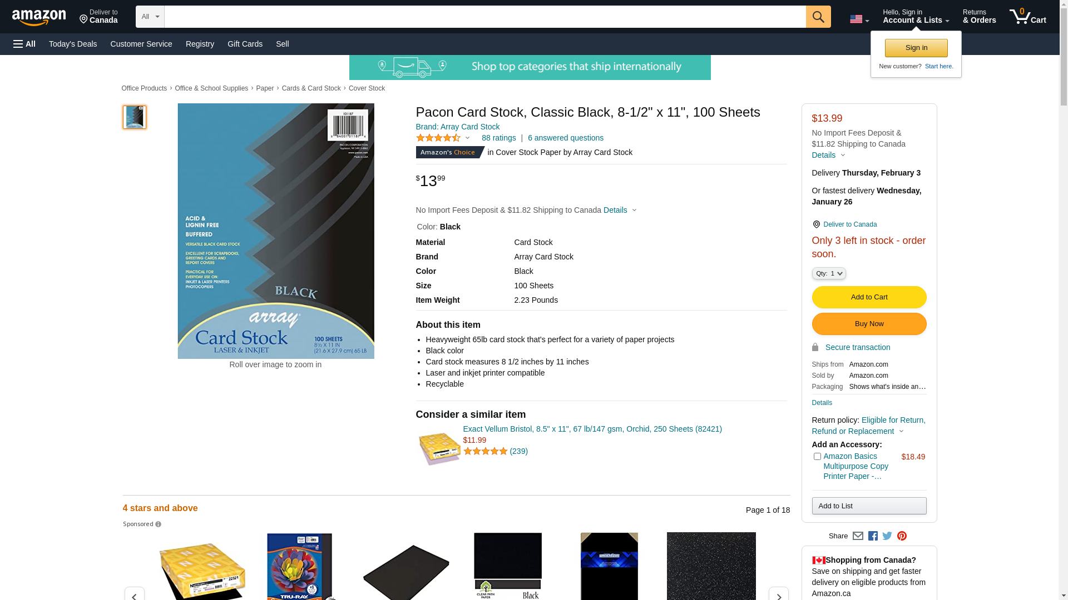Check the Amazon Basics Copy Paper accessory box

(x=817, y=457)
